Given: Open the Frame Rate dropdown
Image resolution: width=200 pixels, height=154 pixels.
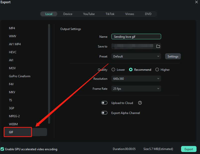Looking at the screenshot, I should click(136, 88).
